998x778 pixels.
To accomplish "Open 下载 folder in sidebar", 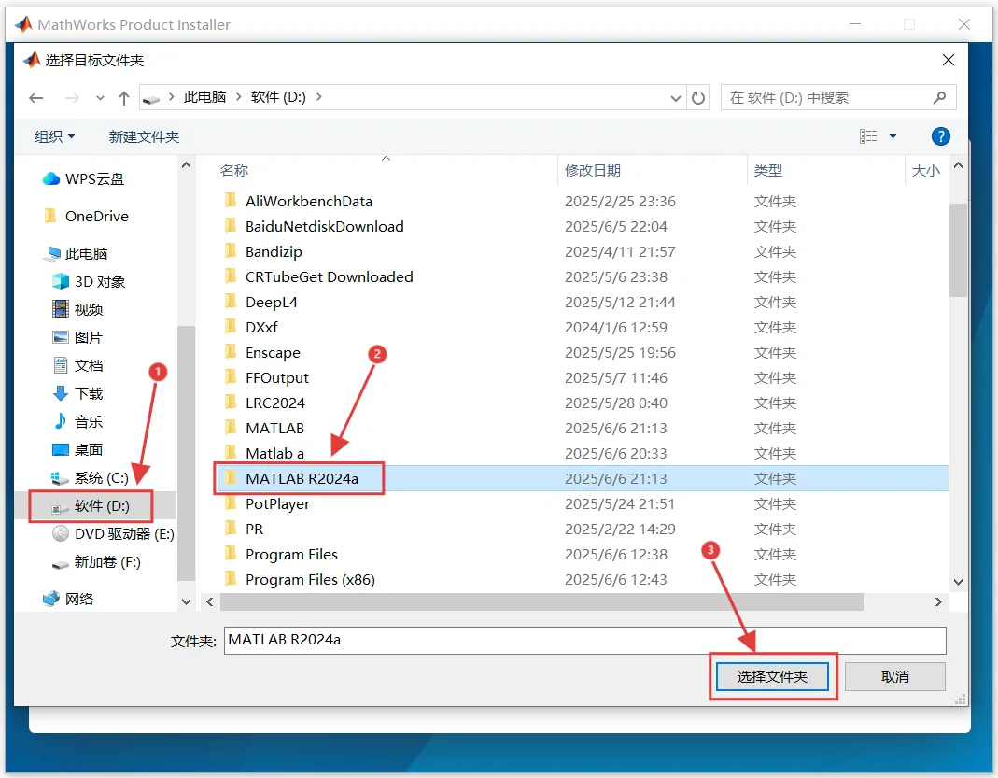I will (77, 393).
